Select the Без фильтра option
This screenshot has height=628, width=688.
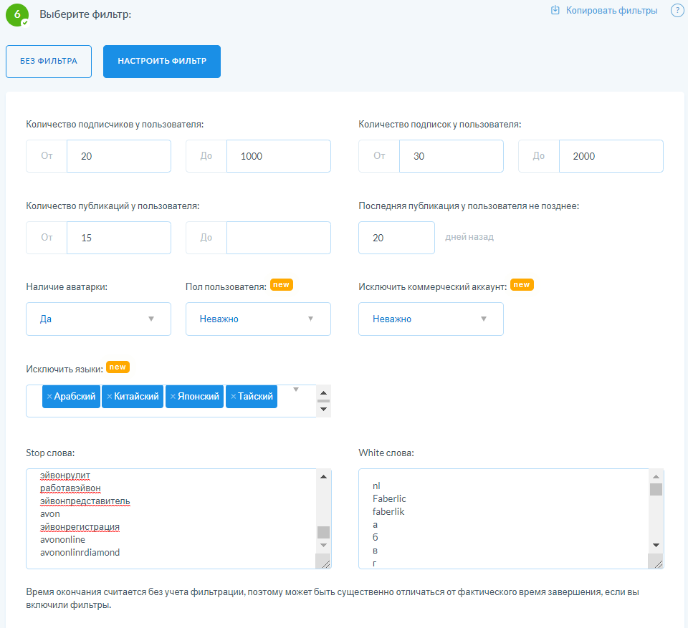pos(49,62)
